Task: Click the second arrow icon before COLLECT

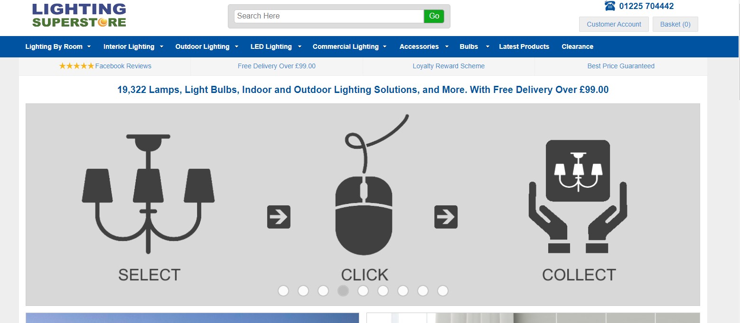Action: (446, 217)
